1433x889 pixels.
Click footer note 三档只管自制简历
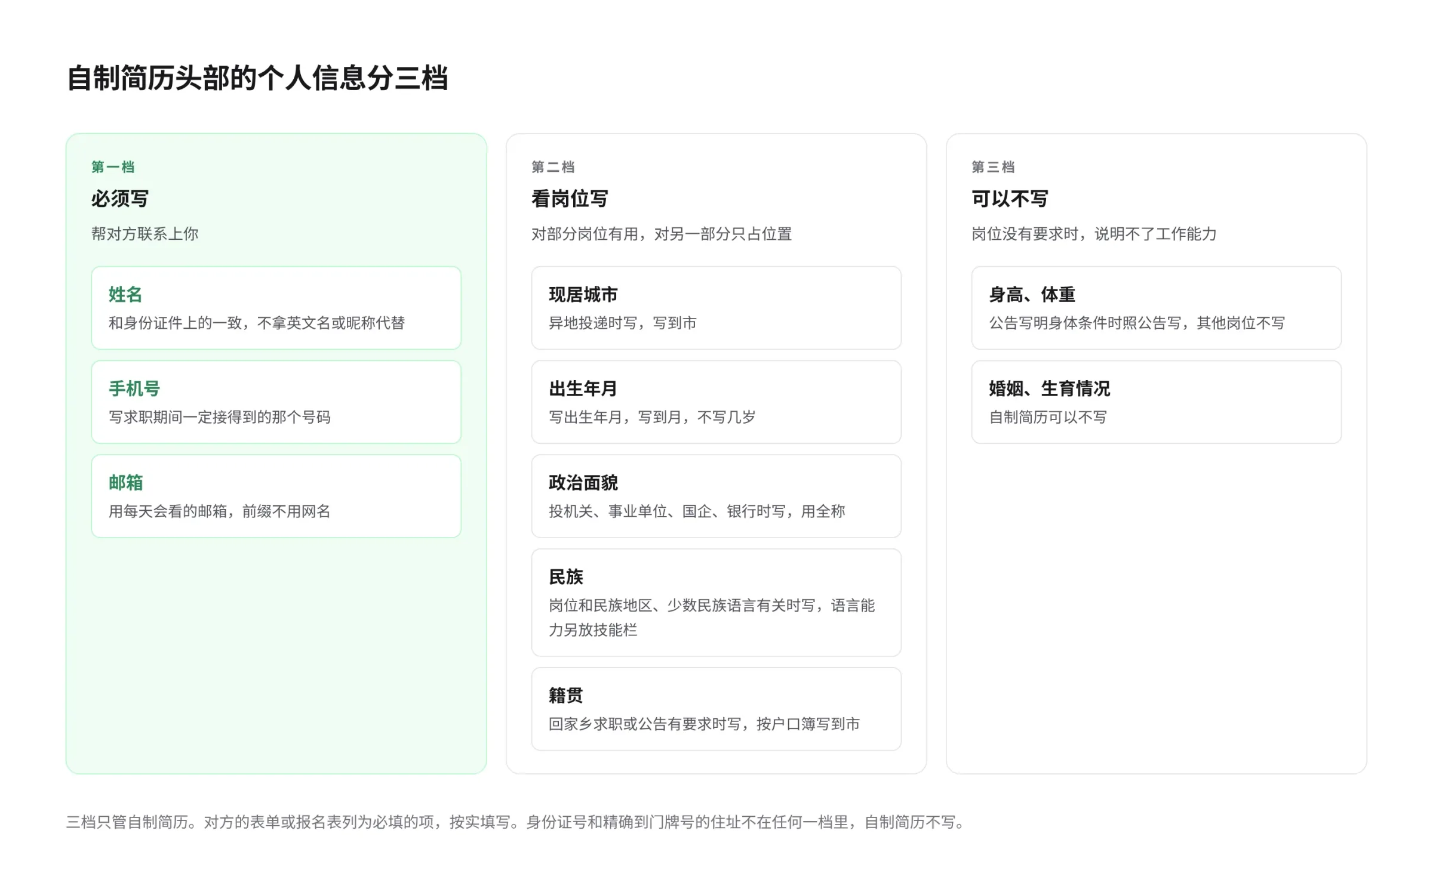516,822
